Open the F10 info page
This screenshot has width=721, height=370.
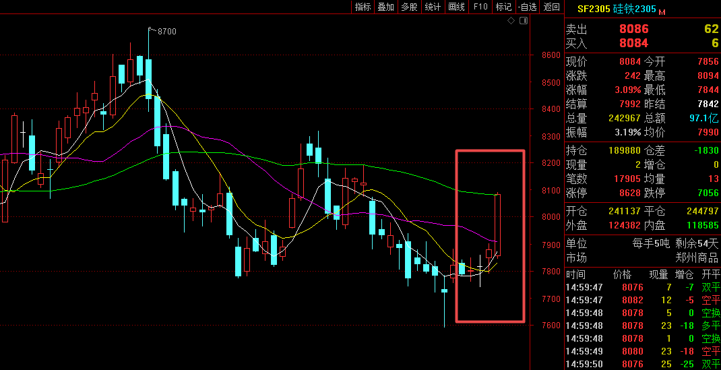tap(480, 7)
